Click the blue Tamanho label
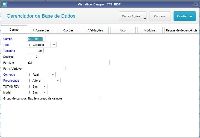This screenshot has width=200, height=138. [x=9, y=51]
